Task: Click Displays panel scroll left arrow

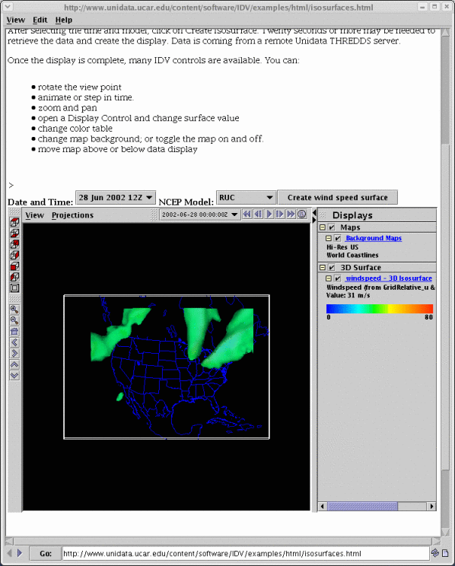Action: click(x=323, y=506)
